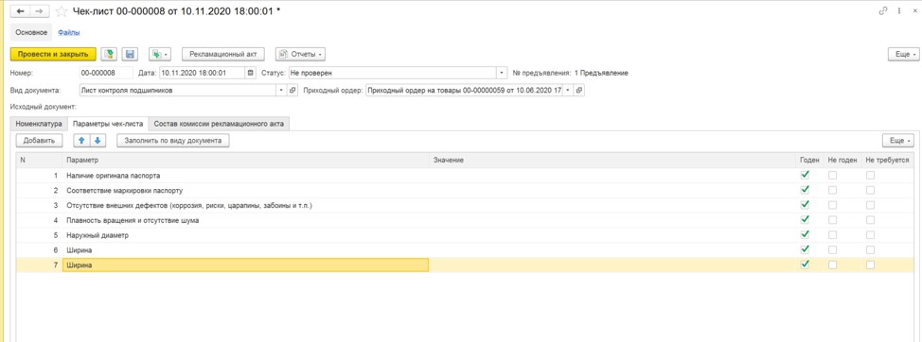Go back using the left arrow
The image size is (922, 342).
coord(21,11)
